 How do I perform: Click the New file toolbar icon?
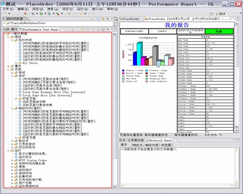click(5, 14)
